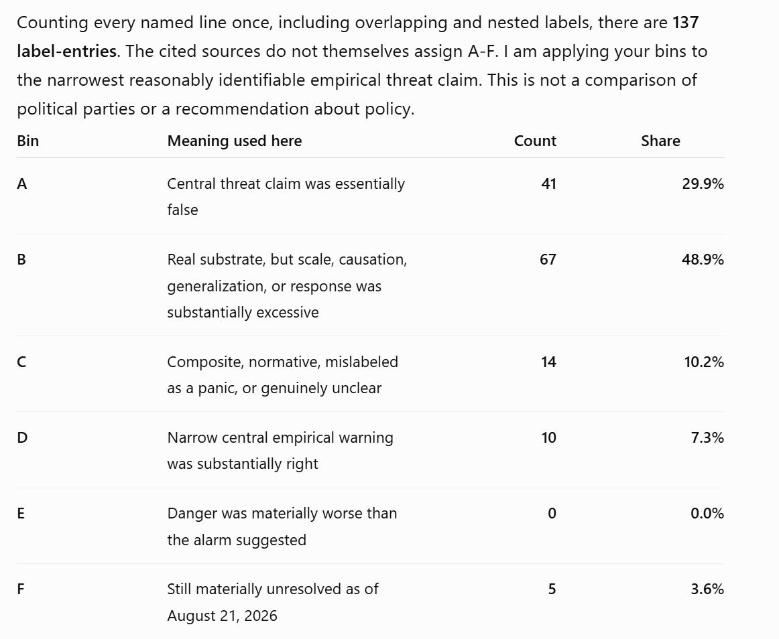Click the Share column header

660,141
